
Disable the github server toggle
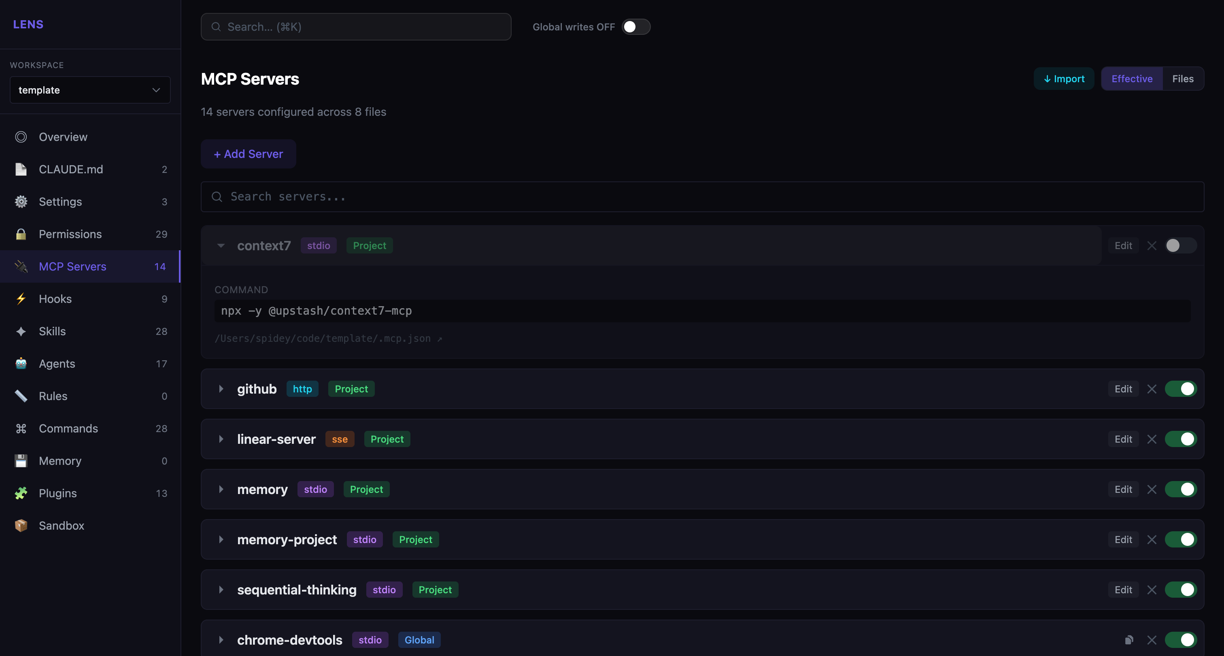pyautogui.click(x=1181, y=388)
